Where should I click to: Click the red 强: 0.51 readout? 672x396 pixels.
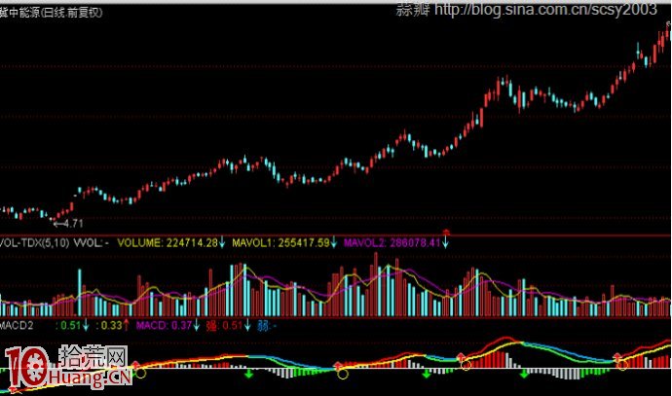click(224, 325)
